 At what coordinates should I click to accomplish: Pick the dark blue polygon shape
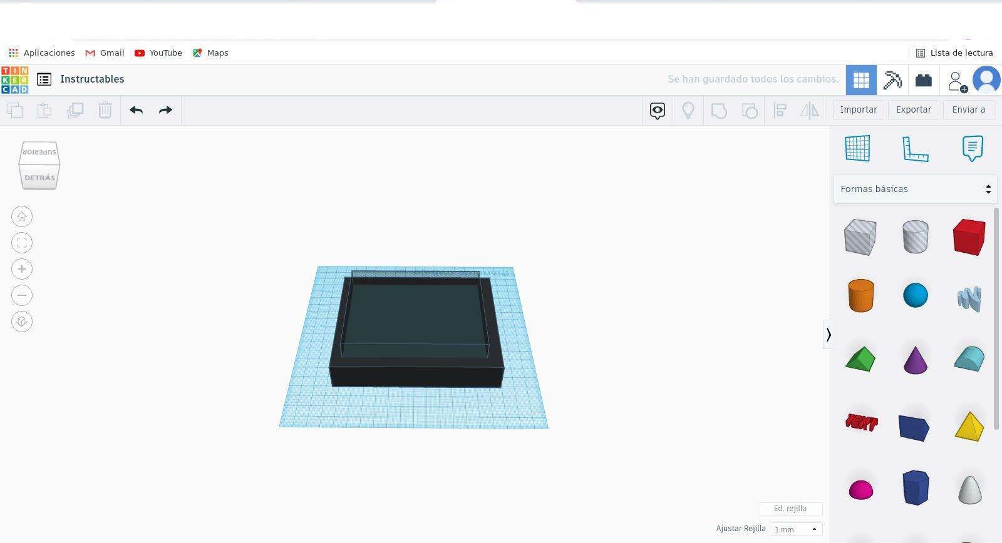point(915,487)
